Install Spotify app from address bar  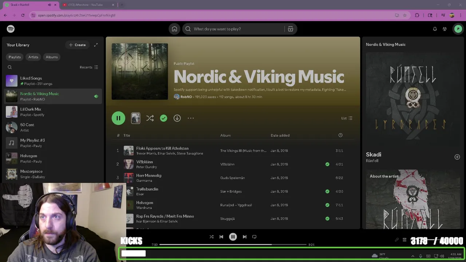coord(397,15)
